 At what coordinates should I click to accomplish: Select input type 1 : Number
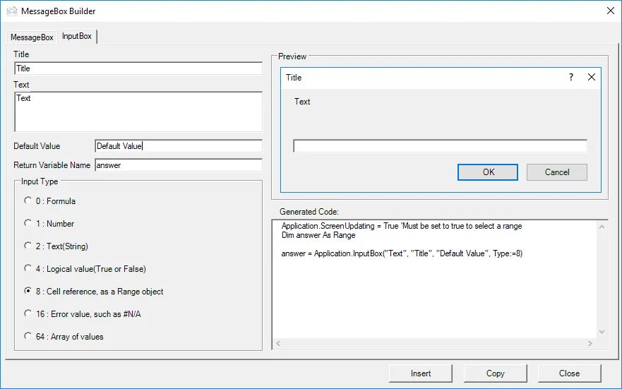pos(49,224)
